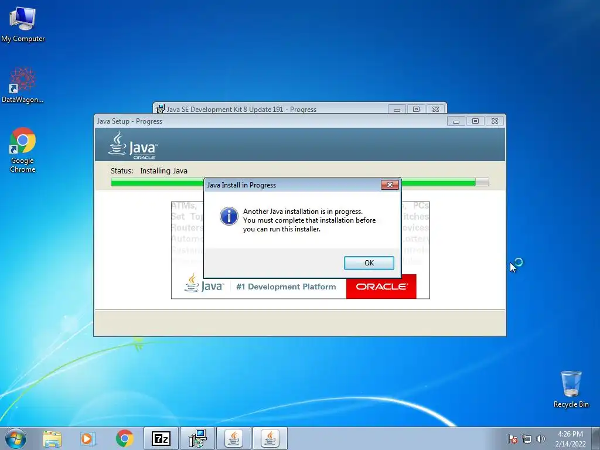Click OK in Java Install dialog

click(369, 263)
